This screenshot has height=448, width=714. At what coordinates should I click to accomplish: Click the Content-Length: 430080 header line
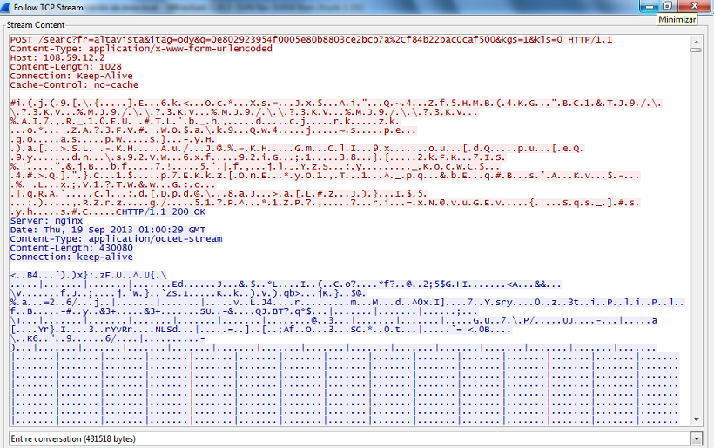64,247
